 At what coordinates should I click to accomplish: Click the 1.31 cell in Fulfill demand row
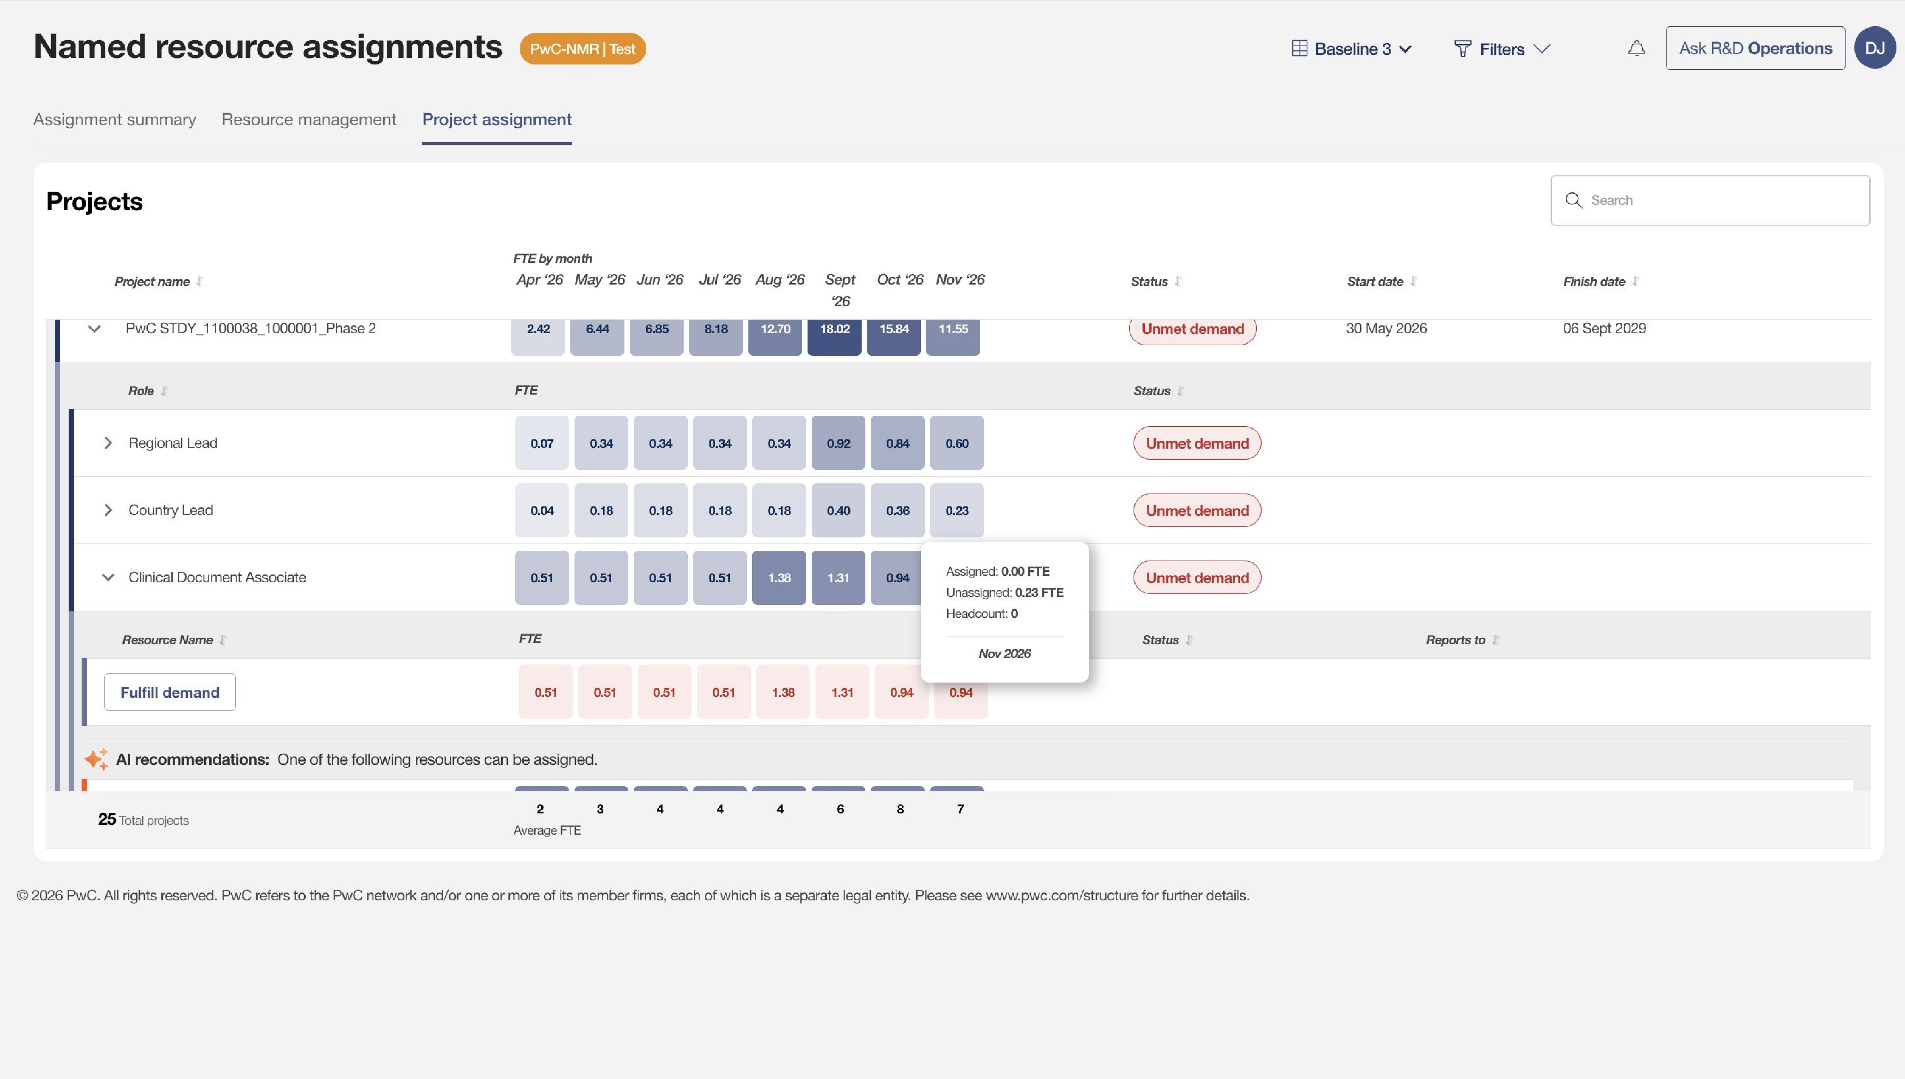coord(842,692)
